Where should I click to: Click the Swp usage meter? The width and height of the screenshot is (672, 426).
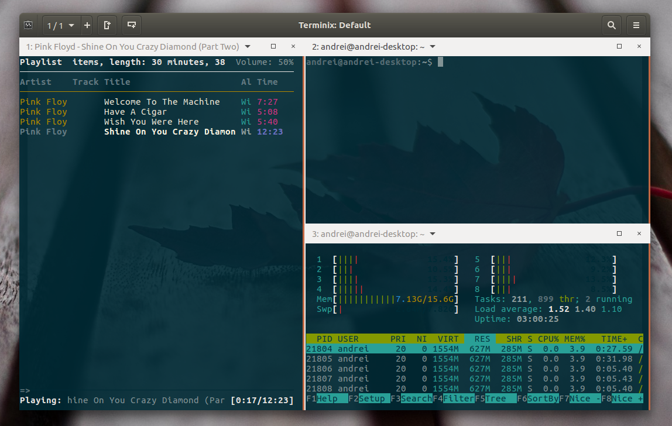(388, 309)
